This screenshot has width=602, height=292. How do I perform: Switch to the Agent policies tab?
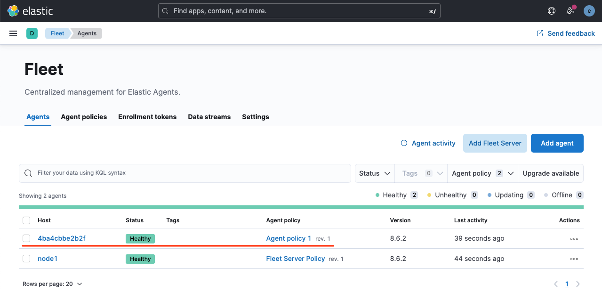point(84,117)
